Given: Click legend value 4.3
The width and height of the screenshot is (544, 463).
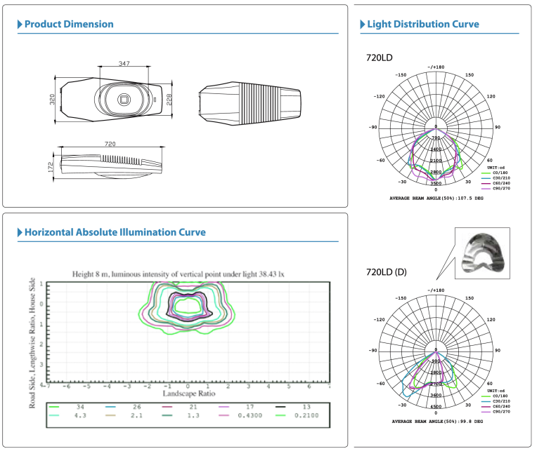Looking at the screenshot, I should [80, 415].
